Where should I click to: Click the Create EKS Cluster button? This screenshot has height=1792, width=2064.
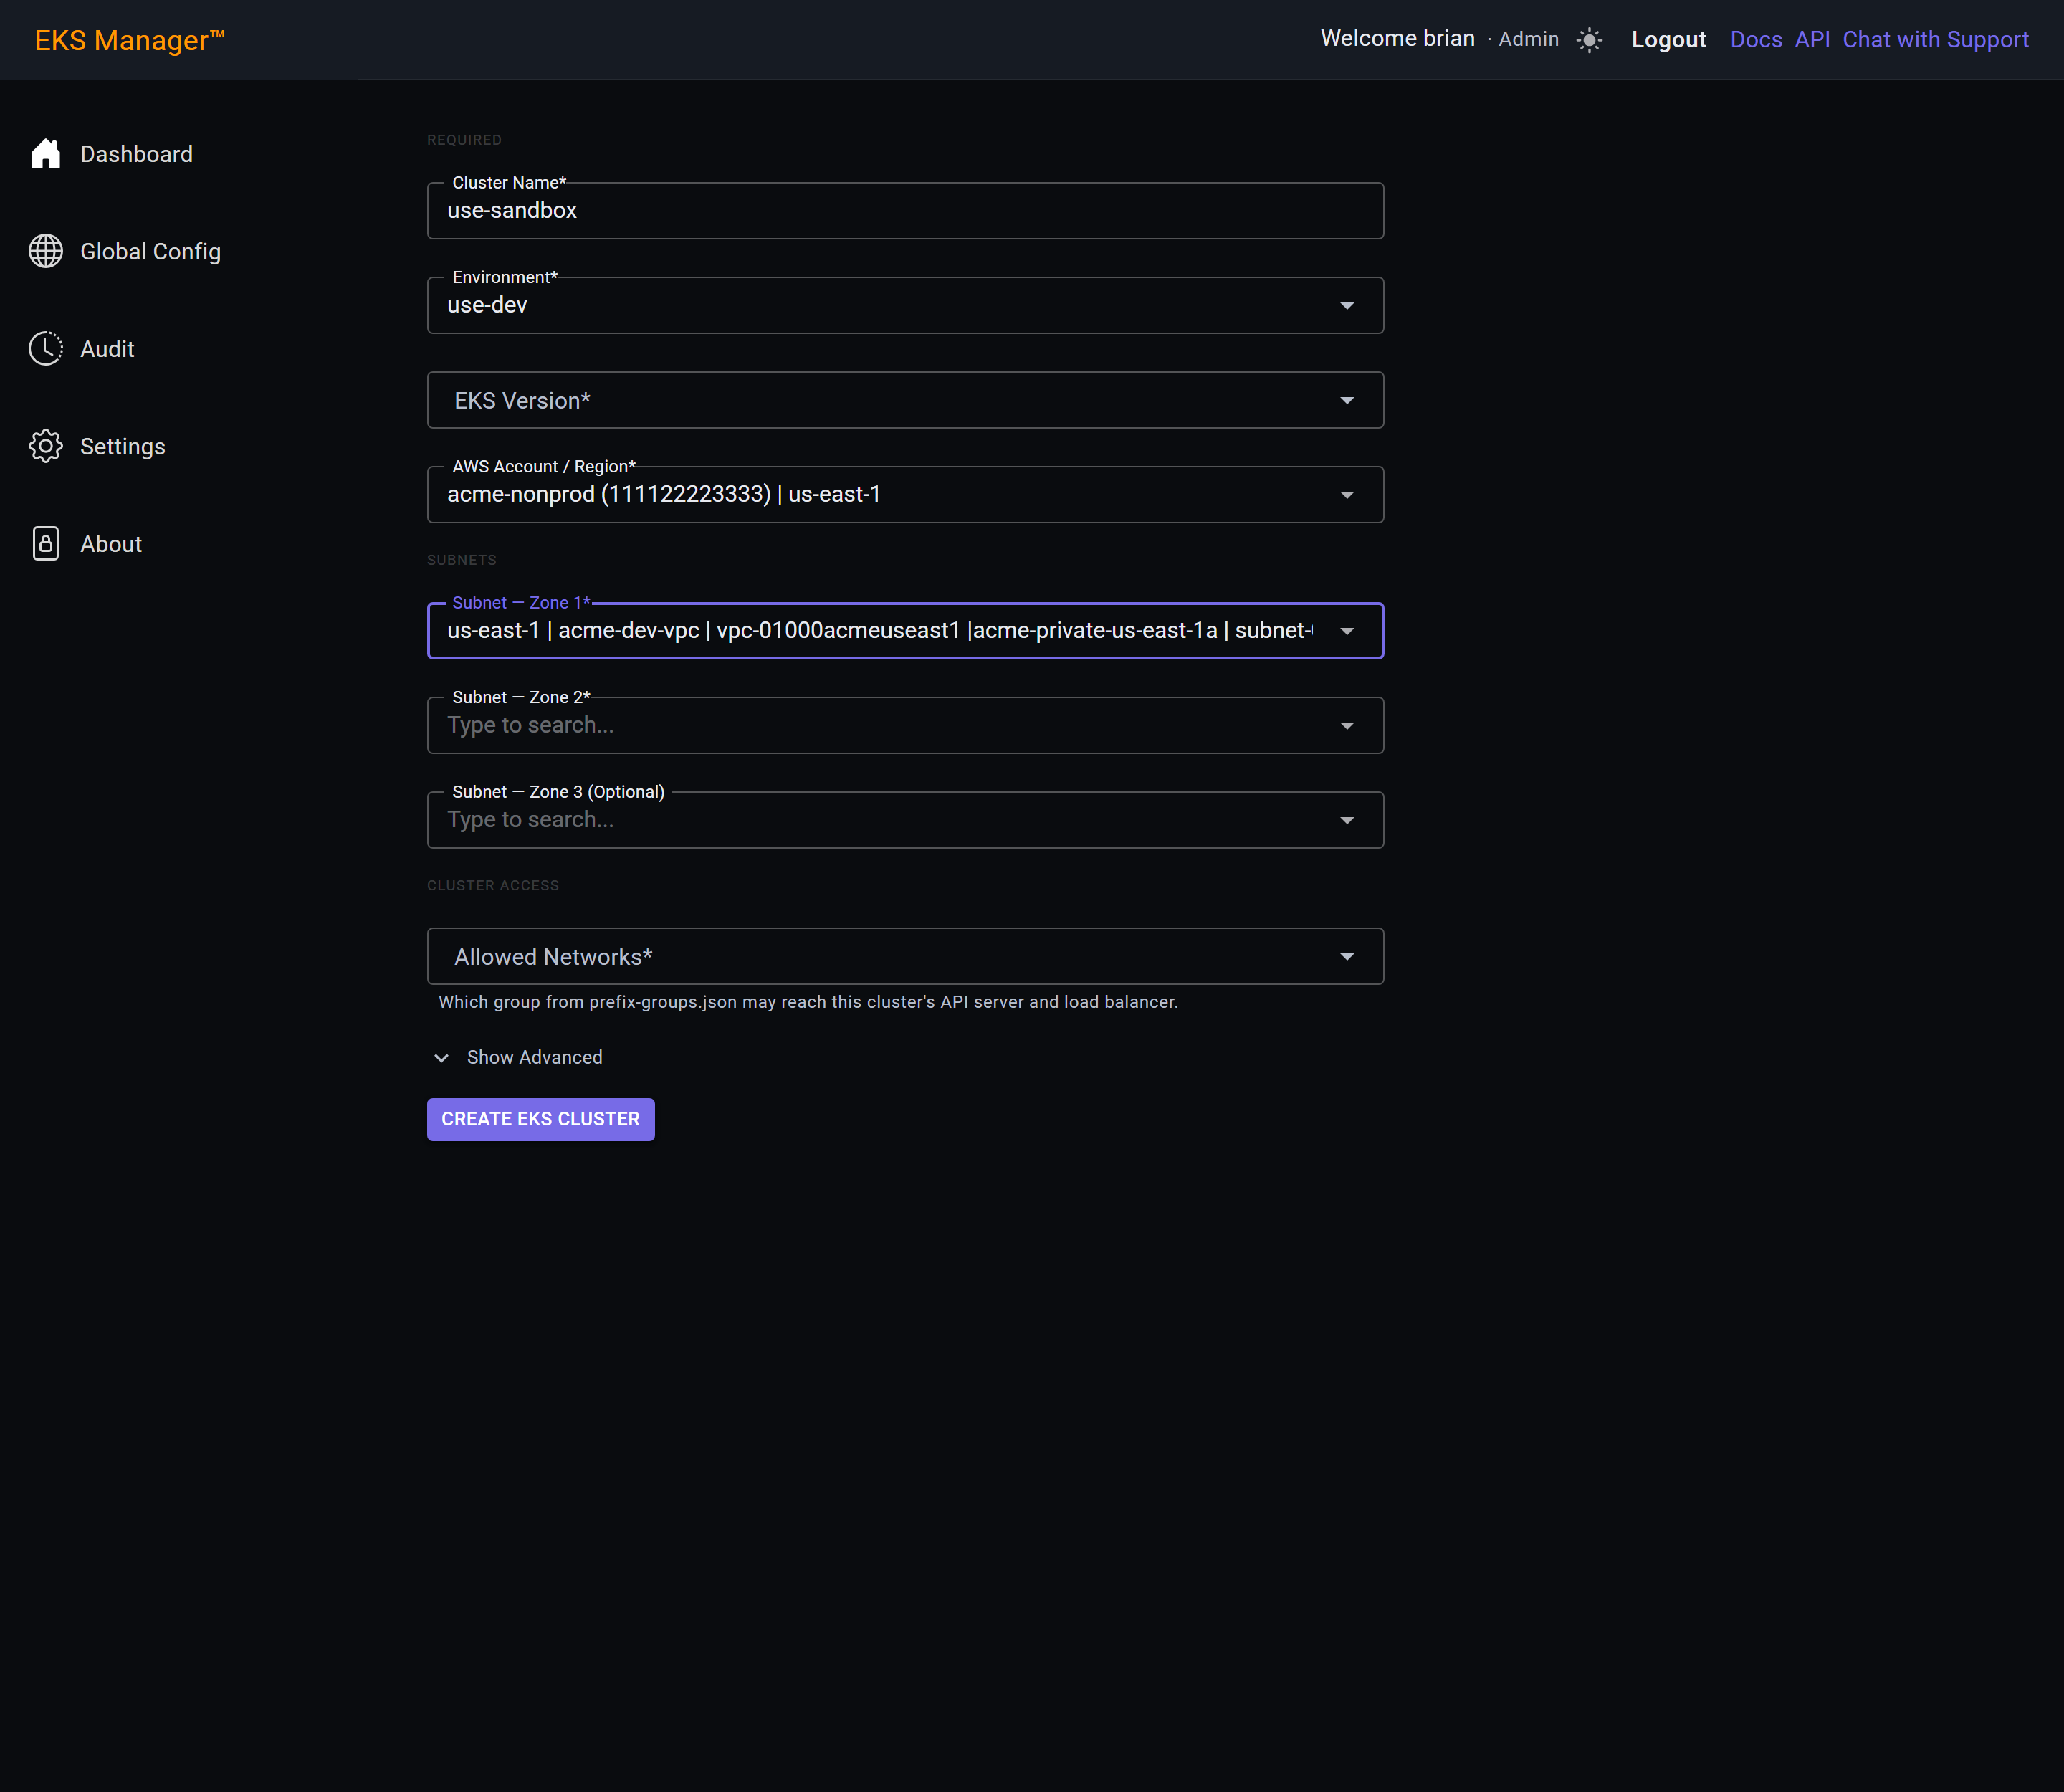coord(541,1119)
